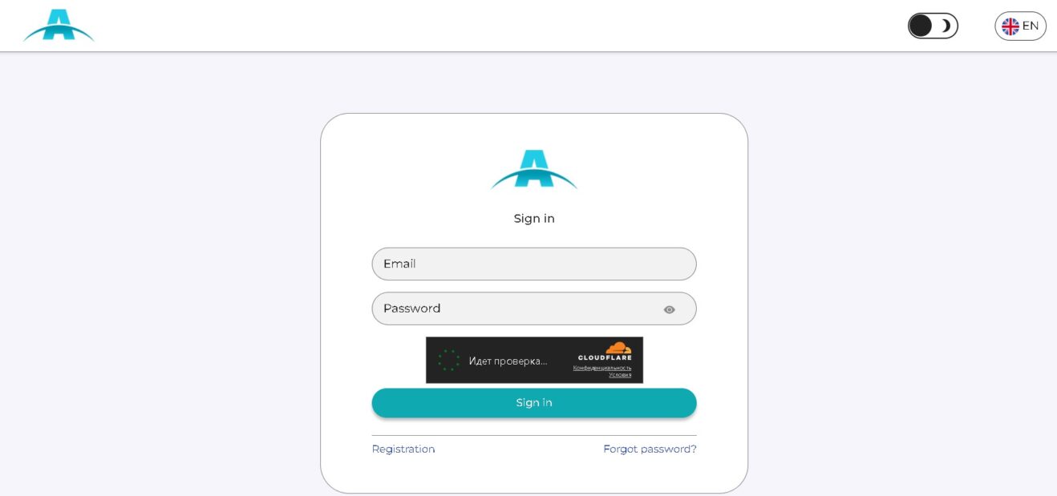The image size is (1057, 496).
Task: Click the UK flag icon
Action: click(1010, 26)
